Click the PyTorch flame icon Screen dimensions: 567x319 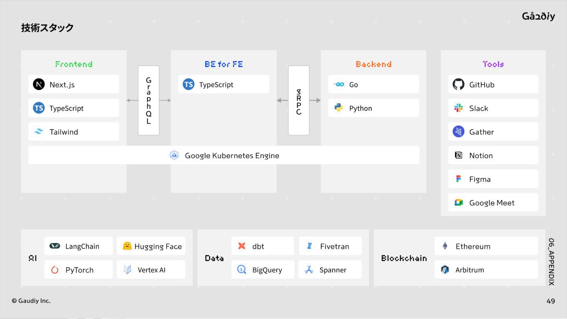pyautogui.click(x=55, y=270)
